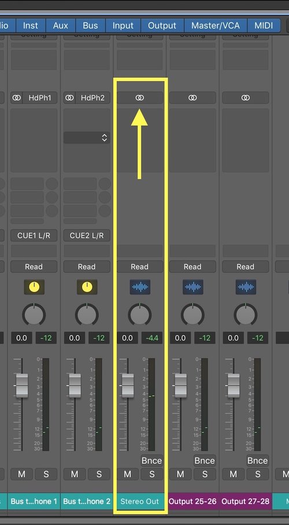
Task: Click the stereo format icon on Stereo Out
Action: click(x=140, y=98)
